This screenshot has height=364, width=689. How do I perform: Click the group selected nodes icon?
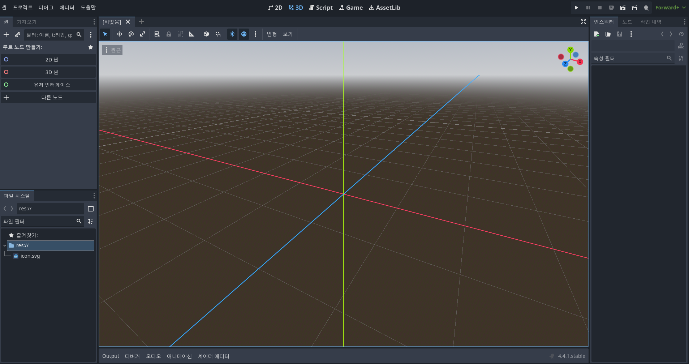click(180, 34)
